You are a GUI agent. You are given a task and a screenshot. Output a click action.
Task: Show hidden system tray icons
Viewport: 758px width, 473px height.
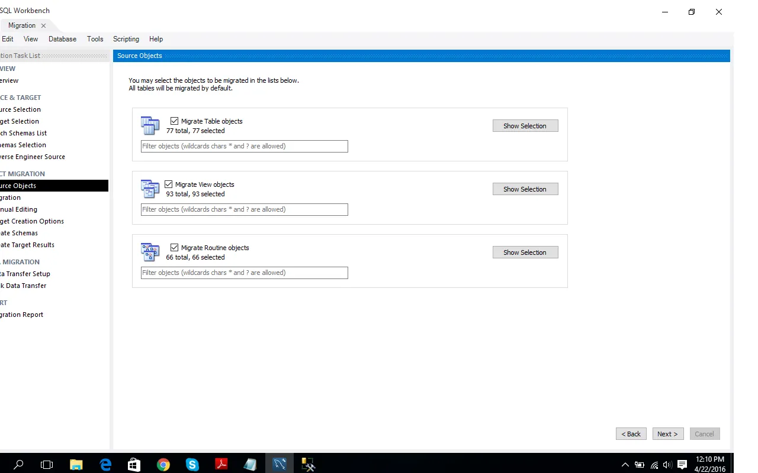click(x=625, y=465)
